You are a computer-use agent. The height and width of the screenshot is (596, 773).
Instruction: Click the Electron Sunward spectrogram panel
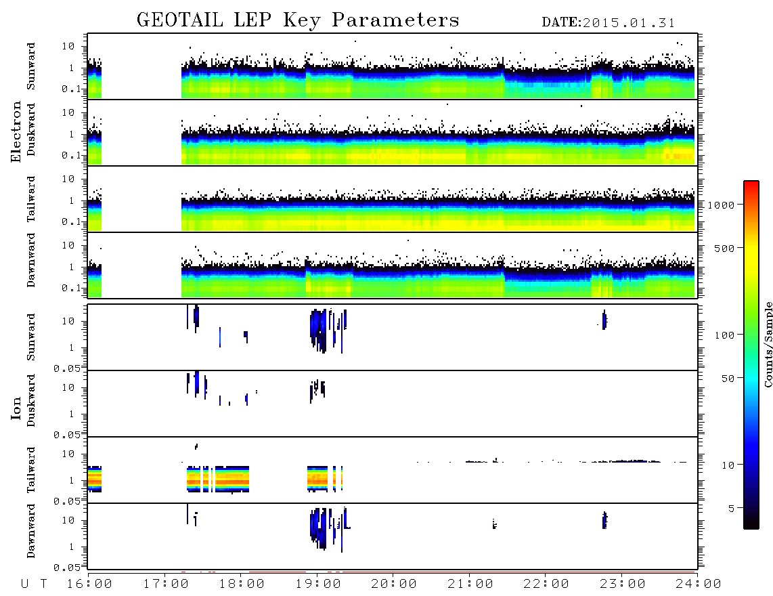(x=393, y=66)
